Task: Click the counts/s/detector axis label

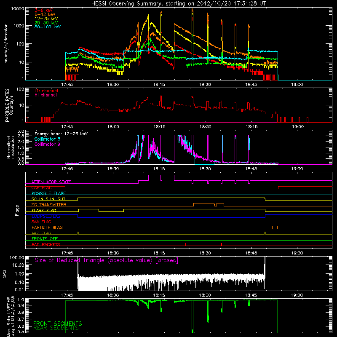Action: click(6, 44)
